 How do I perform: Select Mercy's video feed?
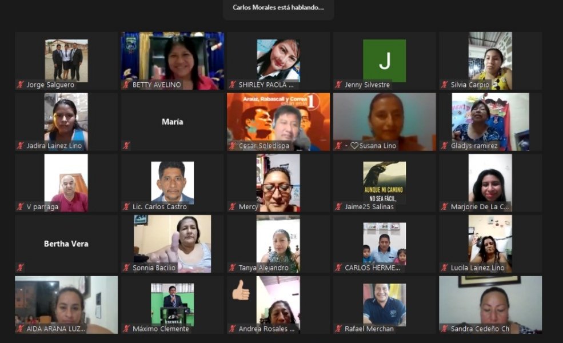click(278, 183)
